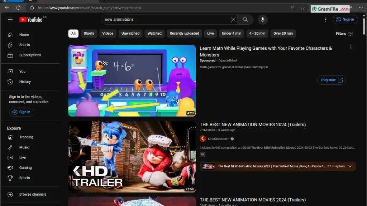
Task: Click the Explore heading
Action: pos(14,128)
